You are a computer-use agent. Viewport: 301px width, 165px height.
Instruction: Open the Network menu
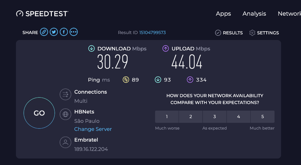click(x=289, y=14)
